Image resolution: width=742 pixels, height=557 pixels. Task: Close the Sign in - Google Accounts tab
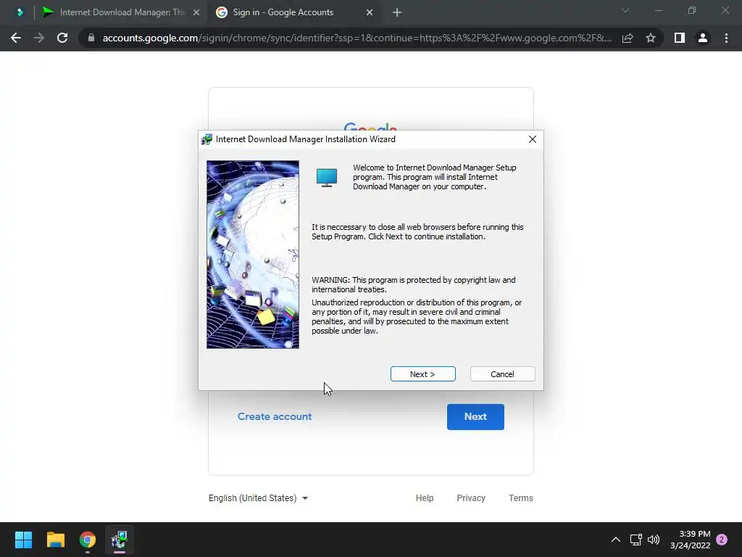(x=370, y=12)
